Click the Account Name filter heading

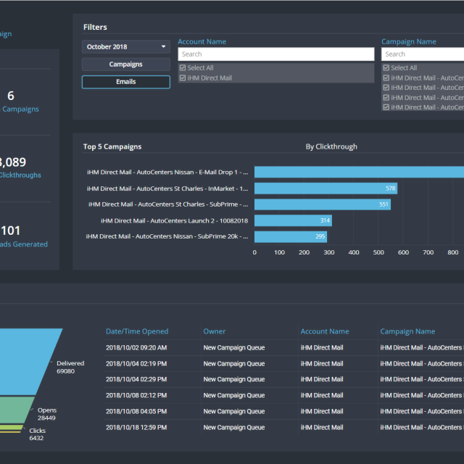coord(202,42)
